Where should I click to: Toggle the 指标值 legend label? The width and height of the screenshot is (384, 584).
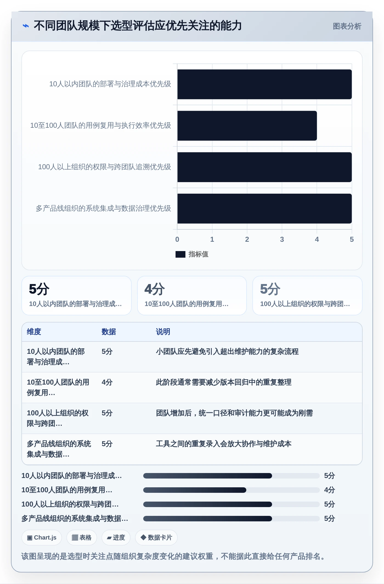pos(198,254)
